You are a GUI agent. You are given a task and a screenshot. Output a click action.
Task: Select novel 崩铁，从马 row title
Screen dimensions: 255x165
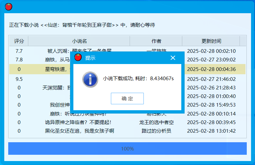(58, 60)
